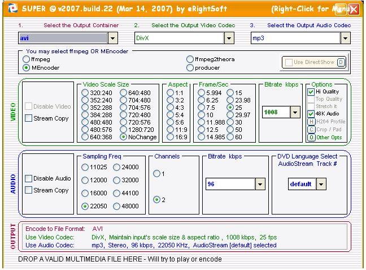Open the Output Container dropdown arrow
Viewport: 366px width, 270px height.
click(x=112, y=38)
